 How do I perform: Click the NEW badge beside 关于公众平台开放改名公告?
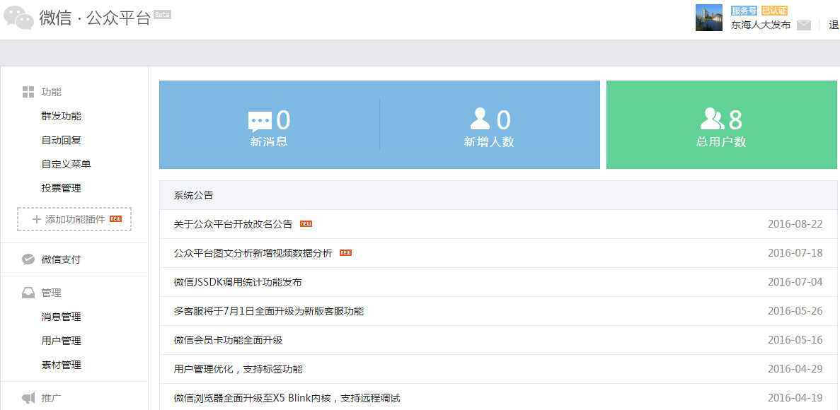coord(306,224)
